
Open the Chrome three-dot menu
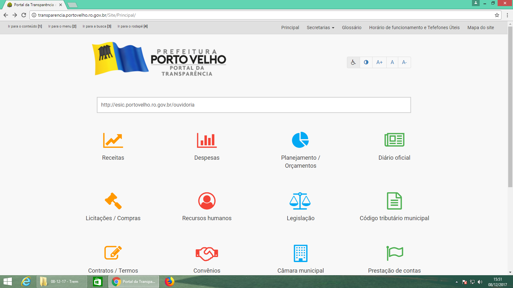point(507,15)
